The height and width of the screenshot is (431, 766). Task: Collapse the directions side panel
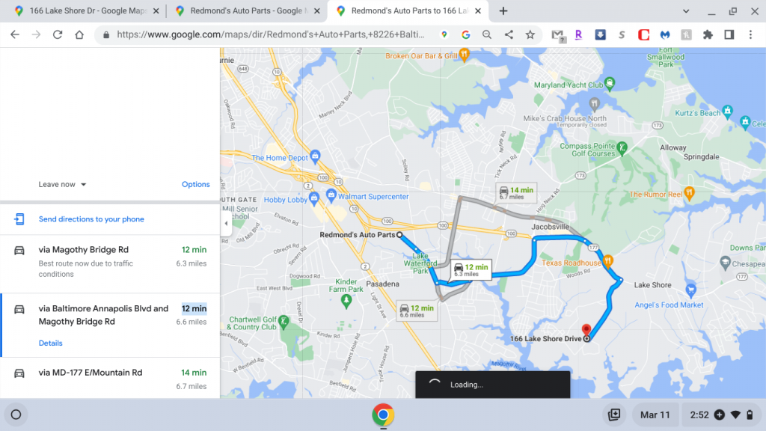tap(226, 223)
